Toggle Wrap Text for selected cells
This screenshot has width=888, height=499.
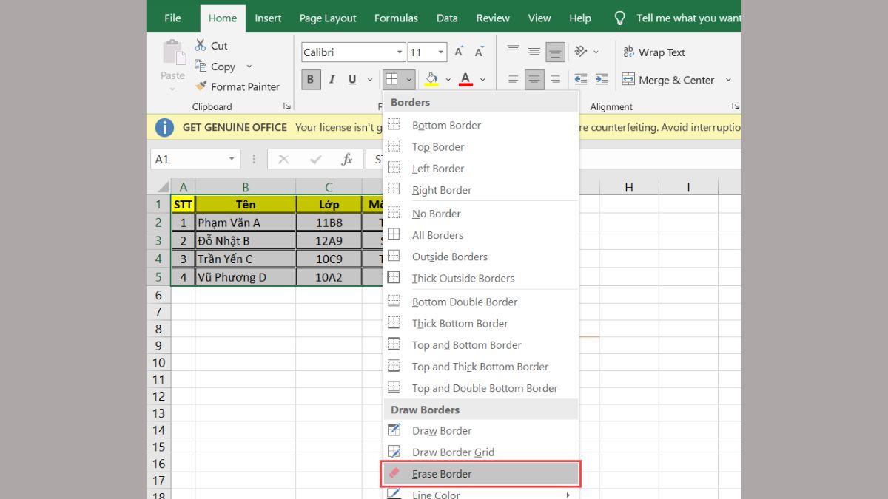pyautogui.click(x=653, y=52)
